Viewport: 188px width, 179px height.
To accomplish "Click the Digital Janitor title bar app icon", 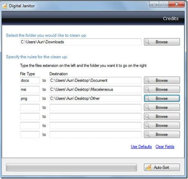I will pyautogui.click(x=5, y=6).
